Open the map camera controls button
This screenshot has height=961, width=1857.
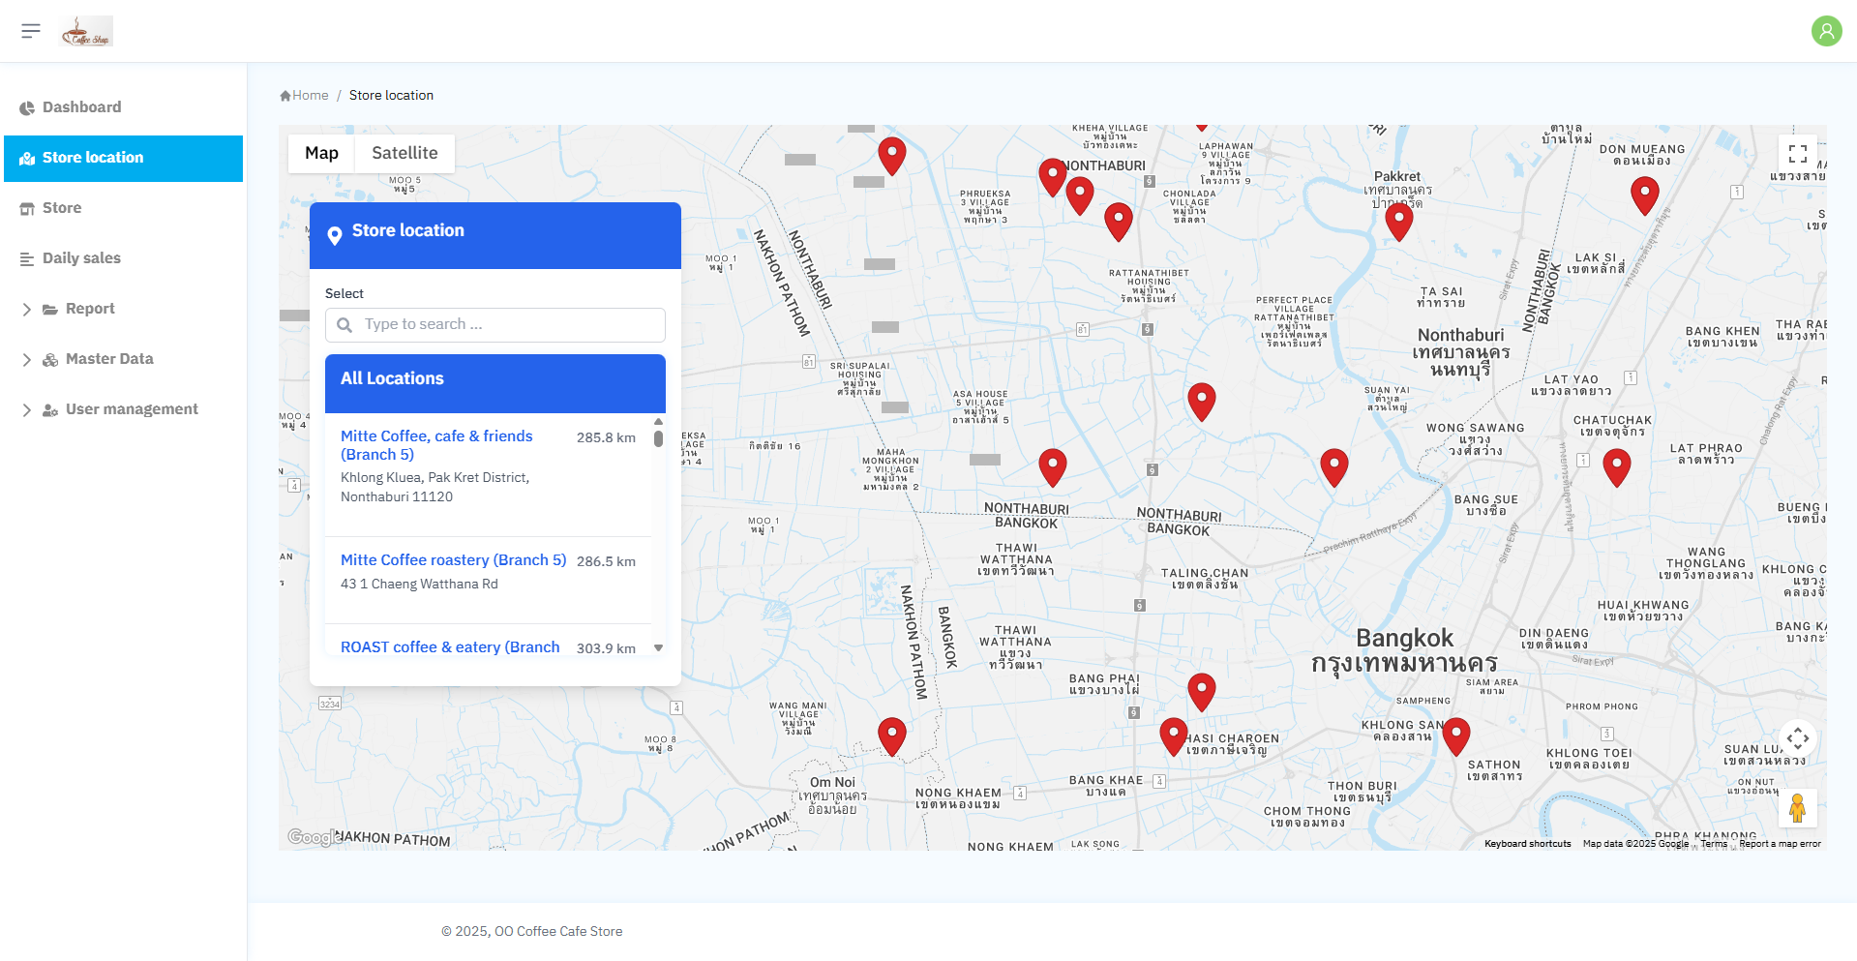pos(1798,738)
